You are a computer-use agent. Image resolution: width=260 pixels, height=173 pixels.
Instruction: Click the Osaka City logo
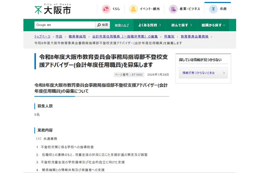tap(52, 9)
